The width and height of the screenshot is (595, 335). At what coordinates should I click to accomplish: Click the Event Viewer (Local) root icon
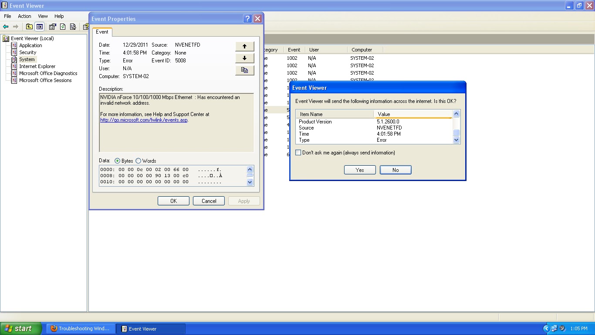point(6,38)
